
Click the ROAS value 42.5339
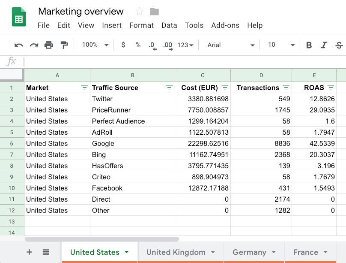pyautogui.click(x=314, y=143)
